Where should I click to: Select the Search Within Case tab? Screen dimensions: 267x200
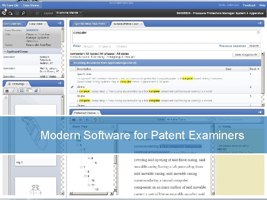pos(126,24)
